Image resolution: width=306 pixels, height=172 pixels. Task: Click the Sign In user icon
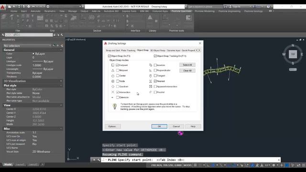click(230, 6)
